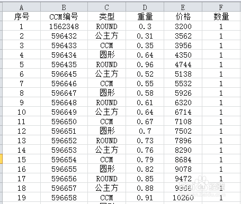Select cell containing 596433

coord(64,45)
